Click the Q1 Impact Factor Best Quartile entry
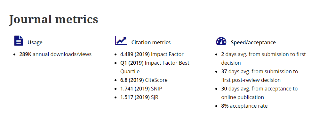 (155, 67)
